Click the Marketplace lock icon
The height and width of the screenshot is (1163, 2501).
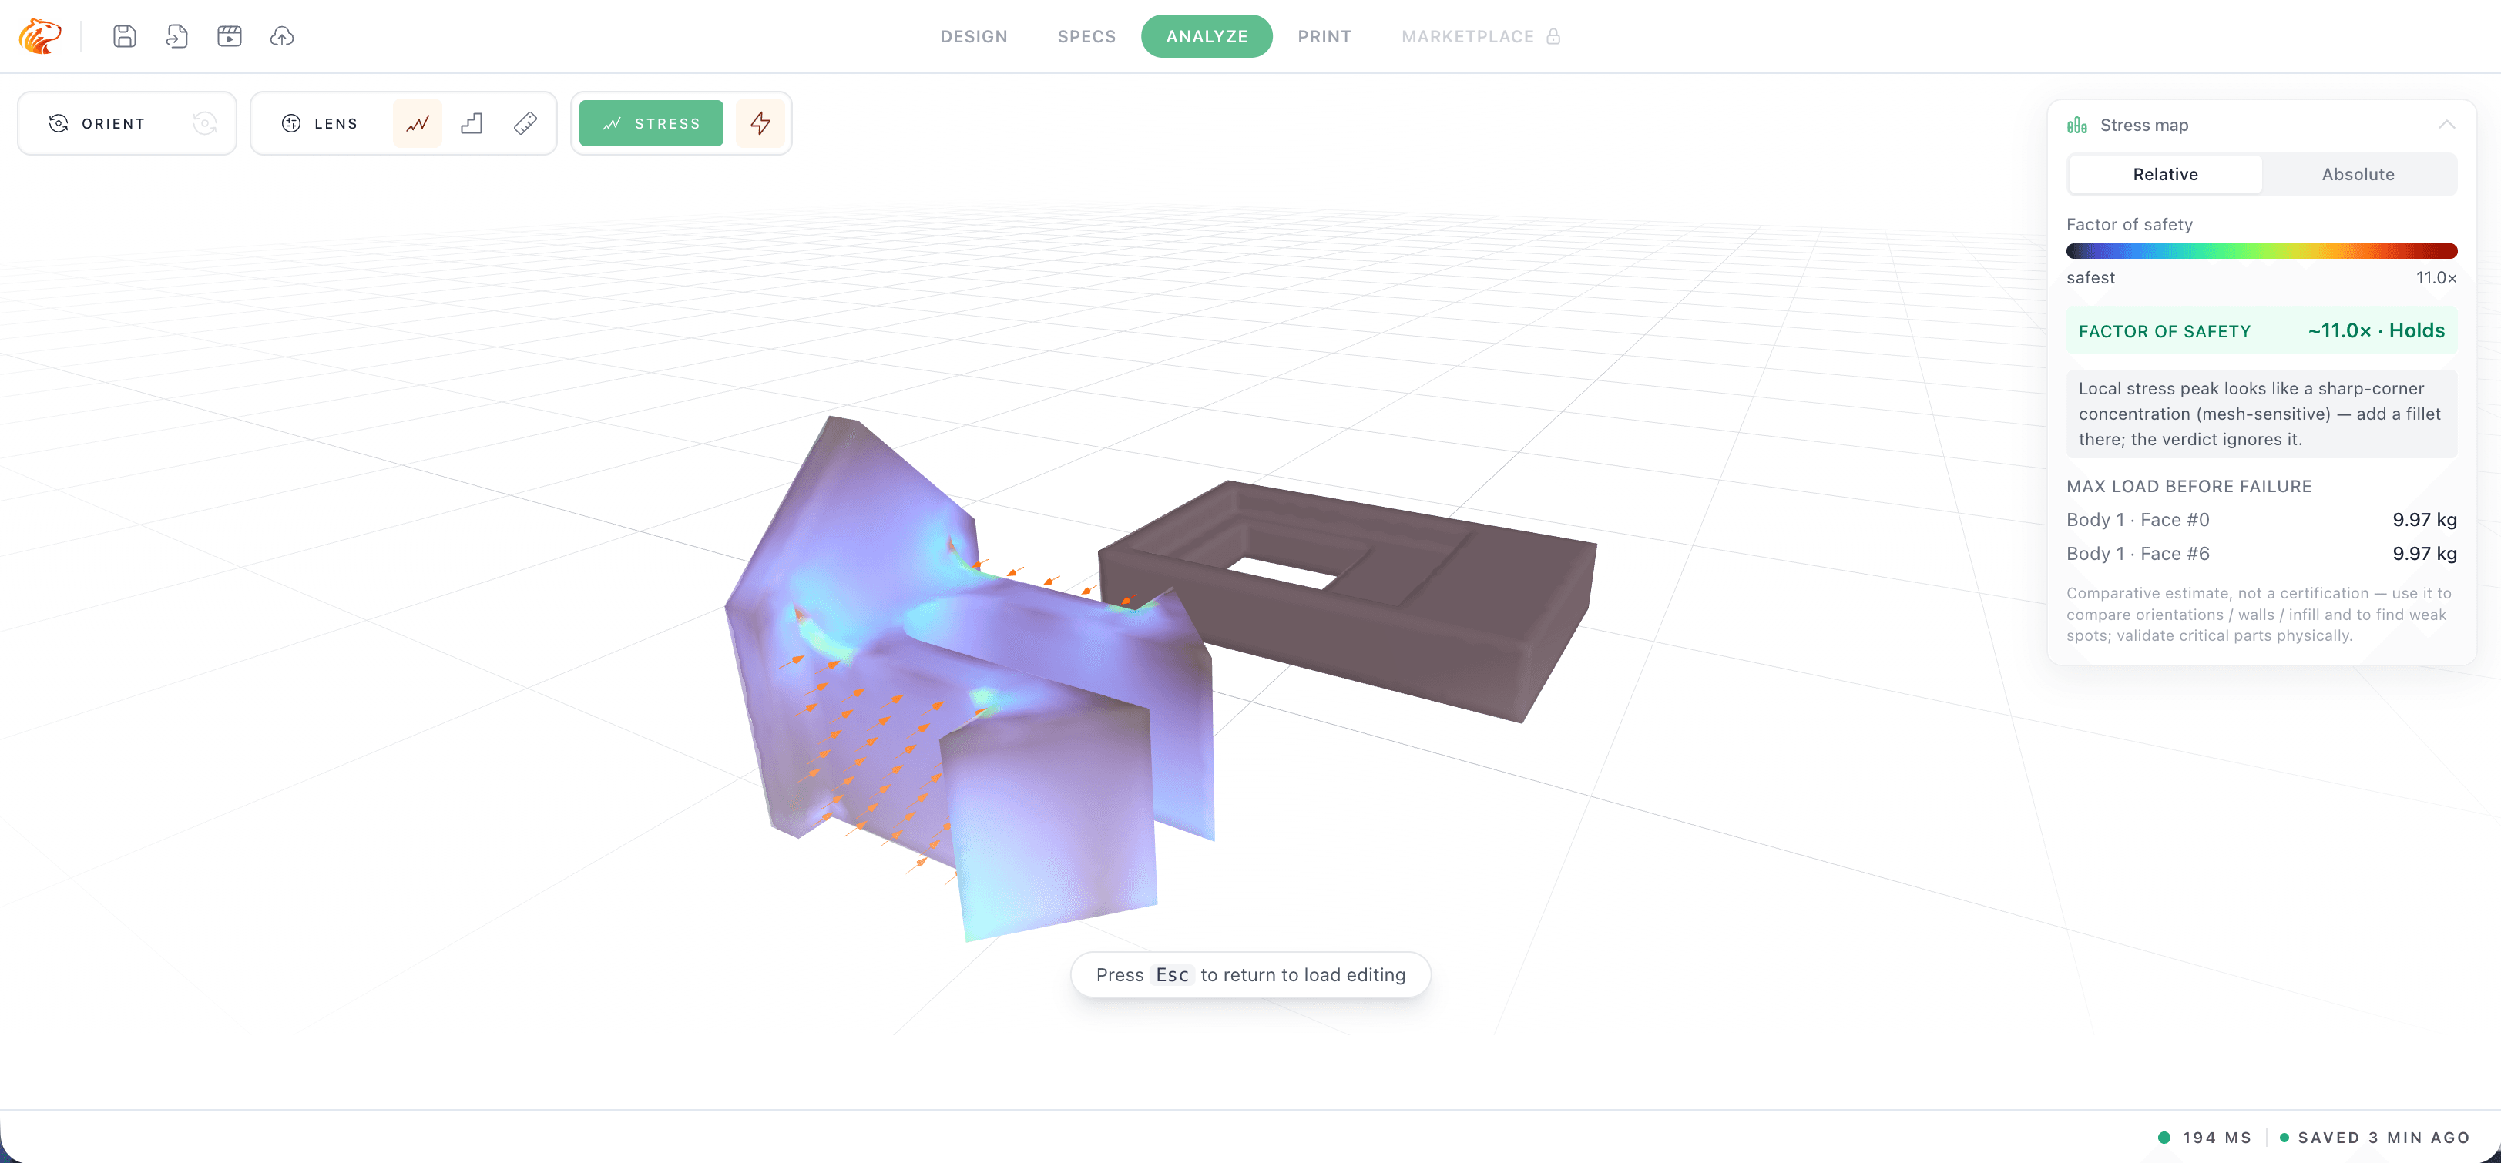tap(1553, 36)
